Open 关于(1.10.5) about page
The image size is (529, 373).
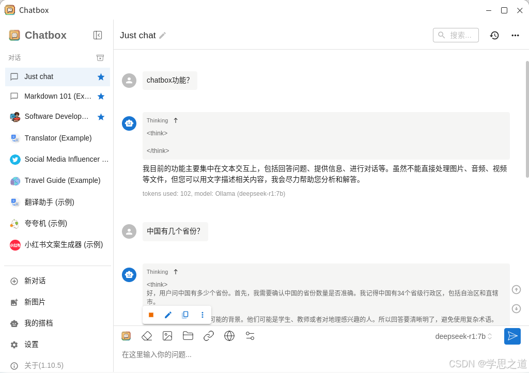coord(57,366)
